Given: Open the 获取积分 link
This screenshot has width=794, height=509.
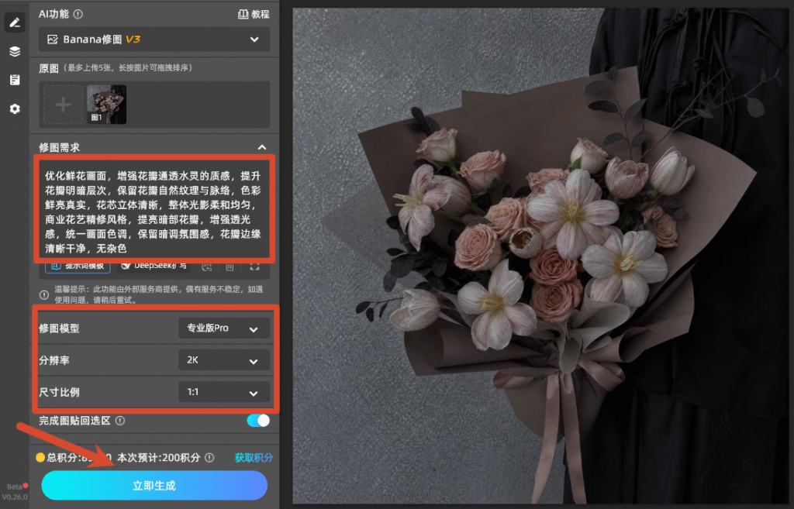Looking at the screenshot, I should pyautogui.click(x=254, y=457).
